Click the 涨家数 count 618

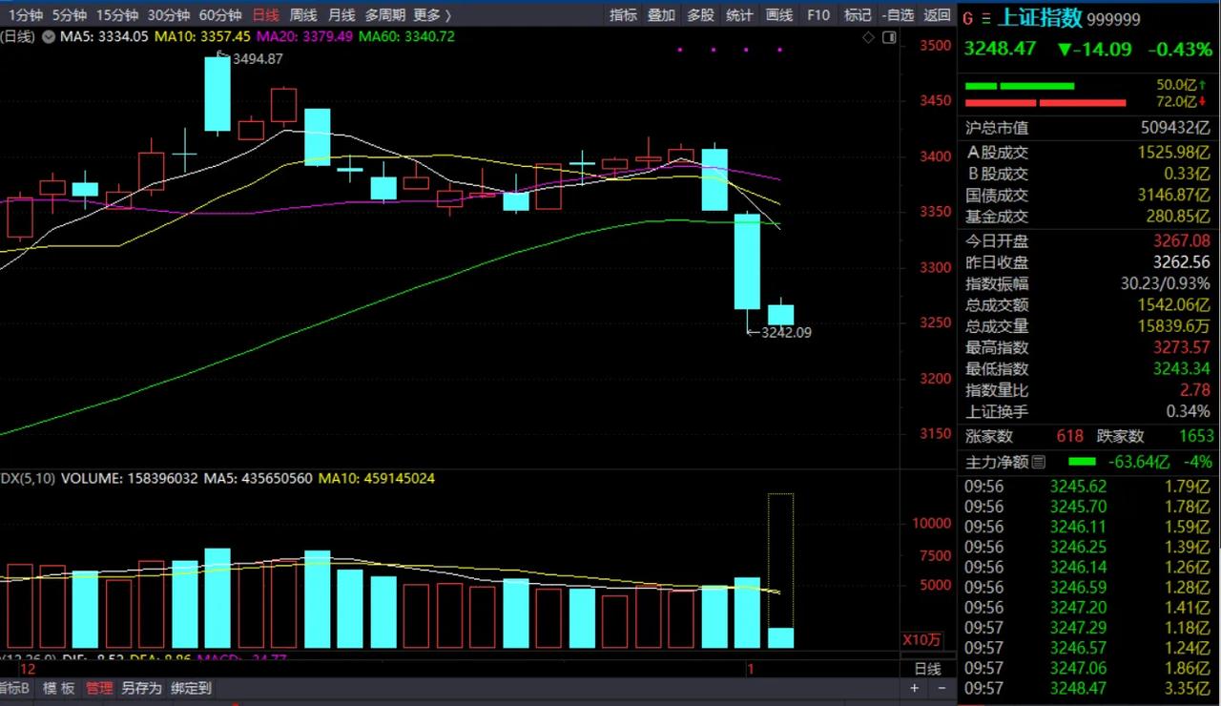click(x=1069, y=436)
